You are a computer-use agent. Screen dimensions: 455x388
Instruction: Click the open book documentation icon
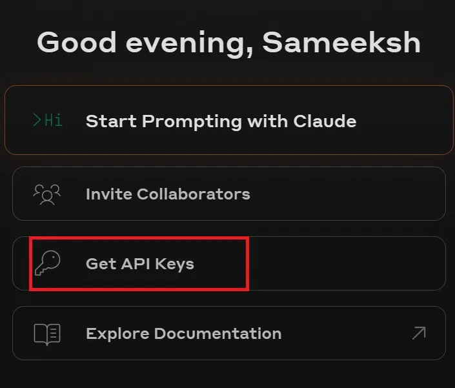[47, 334]
